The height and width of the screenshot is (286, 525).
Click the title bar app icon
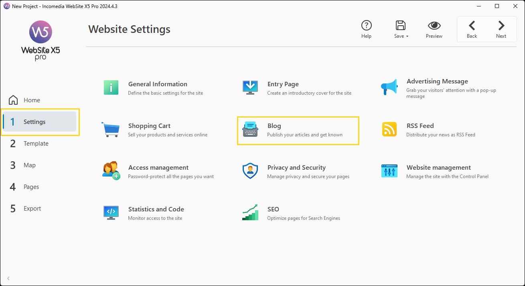6,6
